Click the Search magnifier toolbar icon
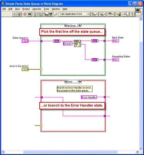The height and width of the screenshot is (155, 144). (125, 14)
